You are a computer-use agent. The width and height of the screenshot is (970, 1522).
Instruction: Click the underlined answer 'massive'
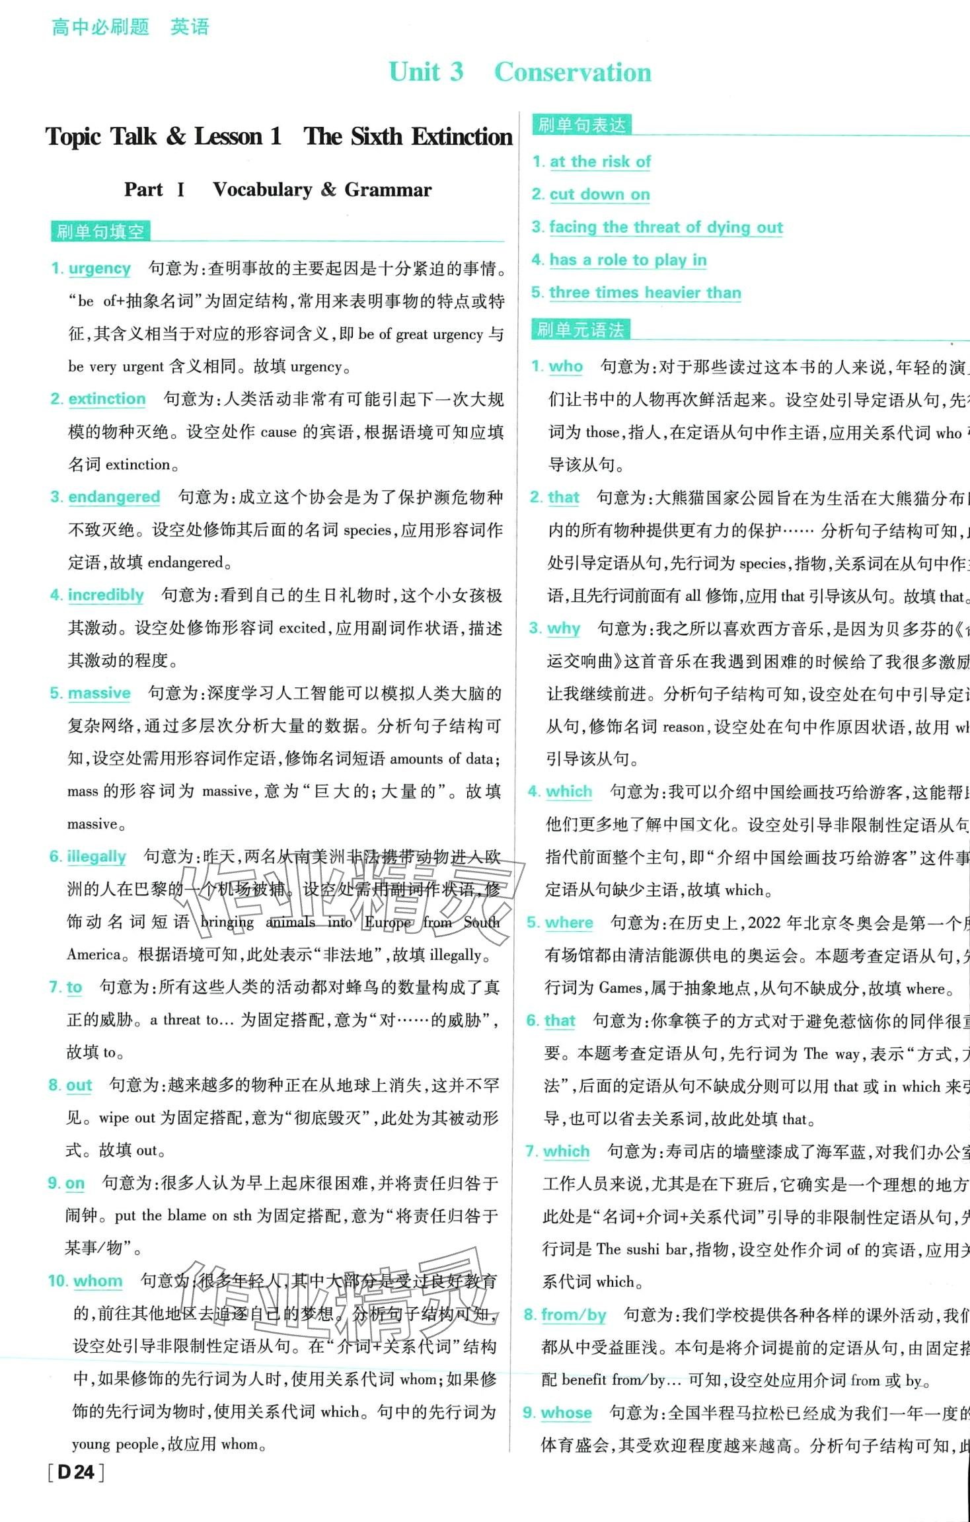99,693
